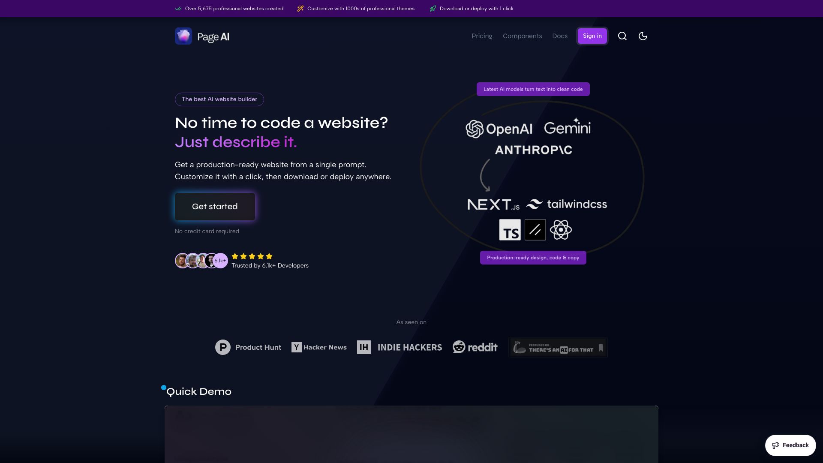Click the Anthropic logo
The height and width of the screenshot is (463, 823).
534,150
